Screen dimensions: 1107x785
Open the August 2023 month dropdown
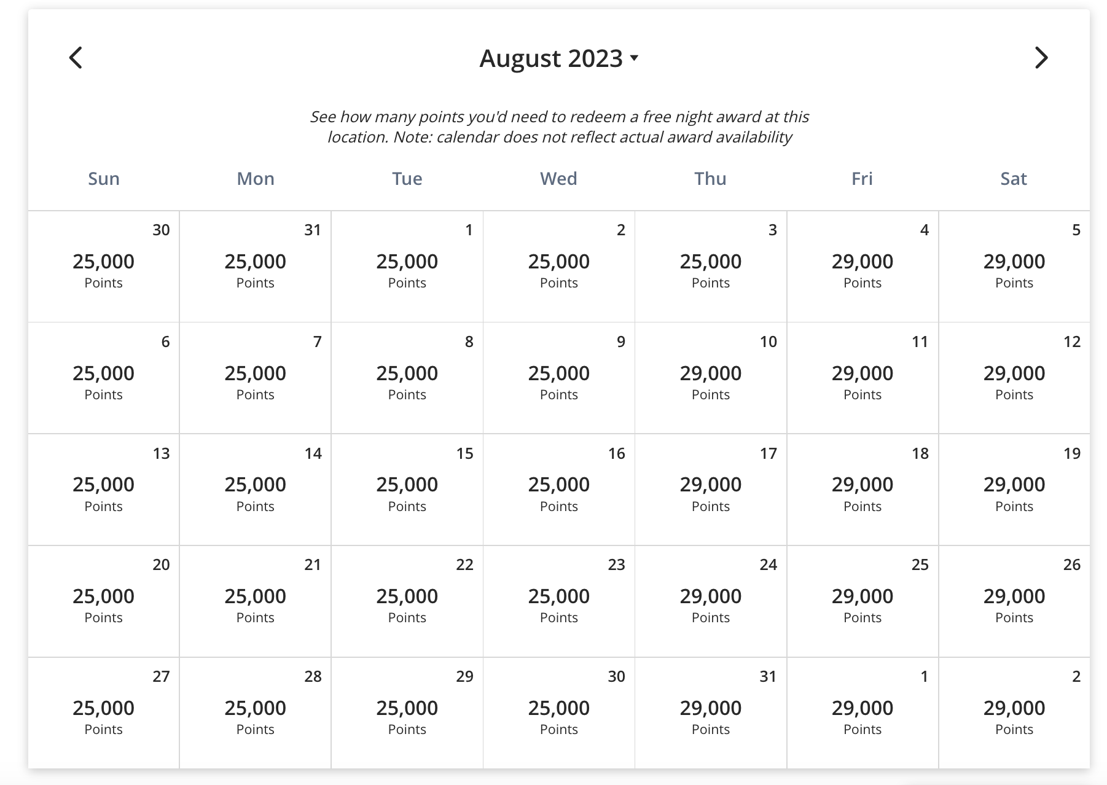pyautogui.click(x=558, y=59)
